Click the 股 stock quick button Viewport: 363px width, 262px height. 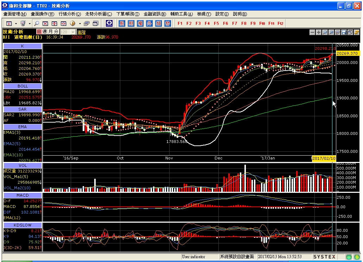(x=122, y=24)
